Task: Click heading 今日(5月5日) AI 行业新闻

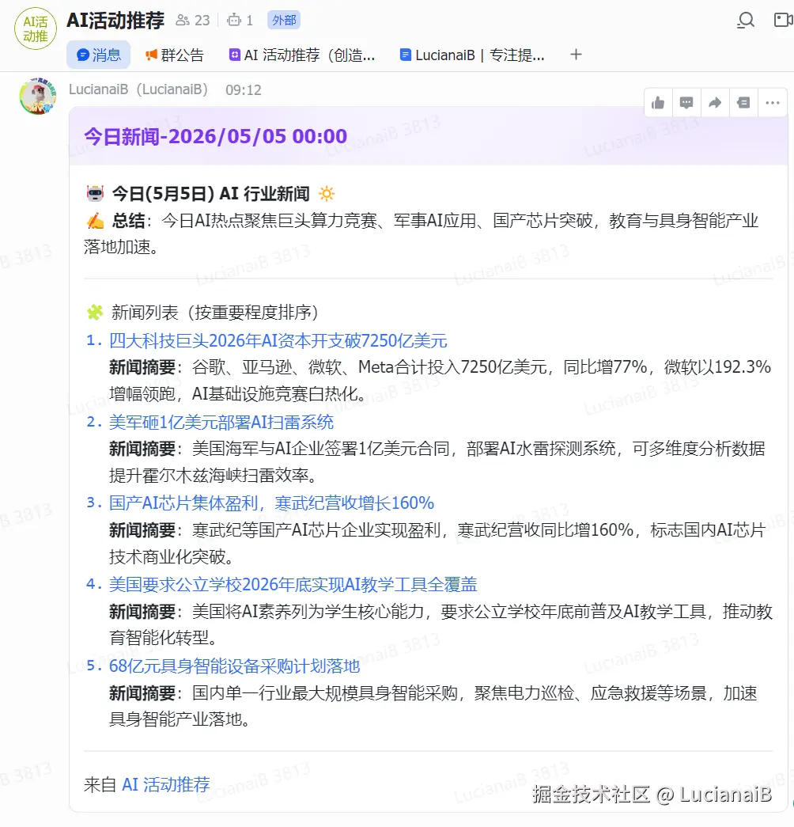Action: click(211, 194)
